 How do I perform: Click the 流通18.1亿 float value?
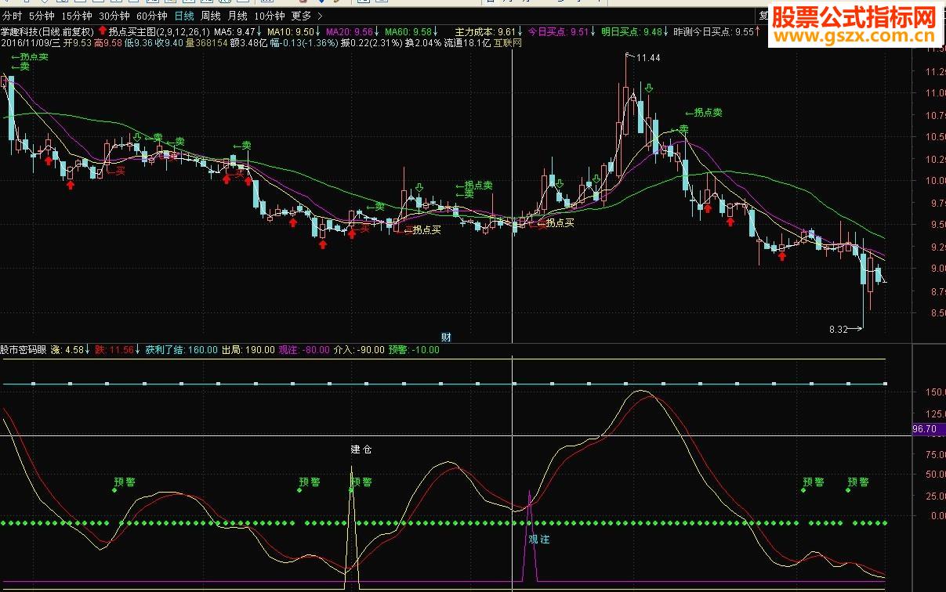click(x=466, y=43)
